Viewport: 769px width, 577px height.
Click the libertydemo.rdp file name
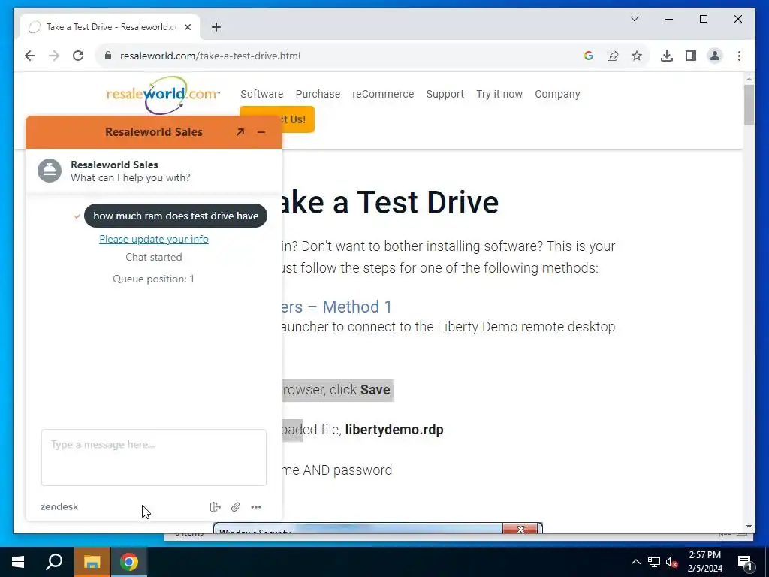394,429
